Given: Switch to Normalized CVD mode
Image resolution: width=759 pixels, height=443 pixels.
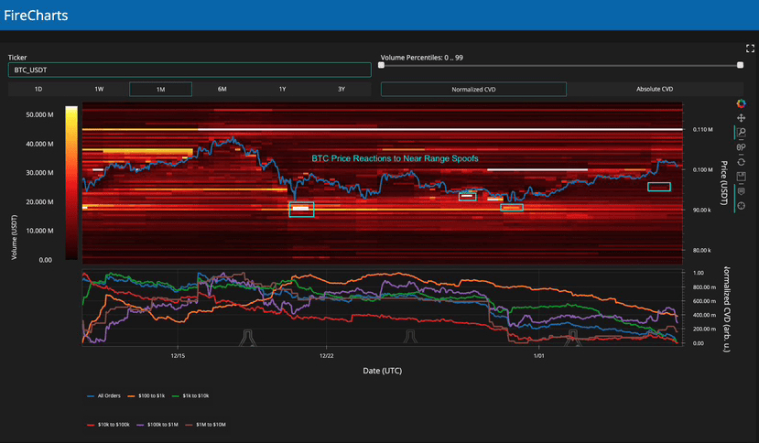Looking at the screenshot, I should point(473,90).
